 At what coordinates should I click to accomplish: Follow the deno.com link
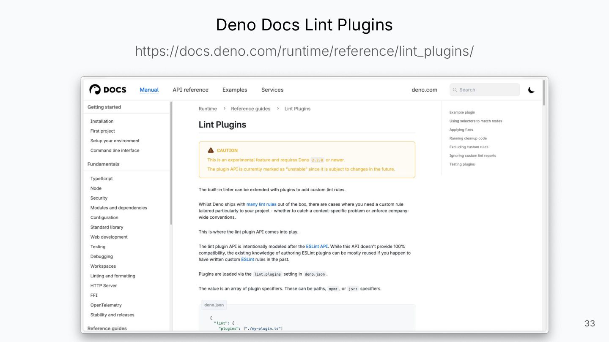pyautogui.click(x=425, y=90)
